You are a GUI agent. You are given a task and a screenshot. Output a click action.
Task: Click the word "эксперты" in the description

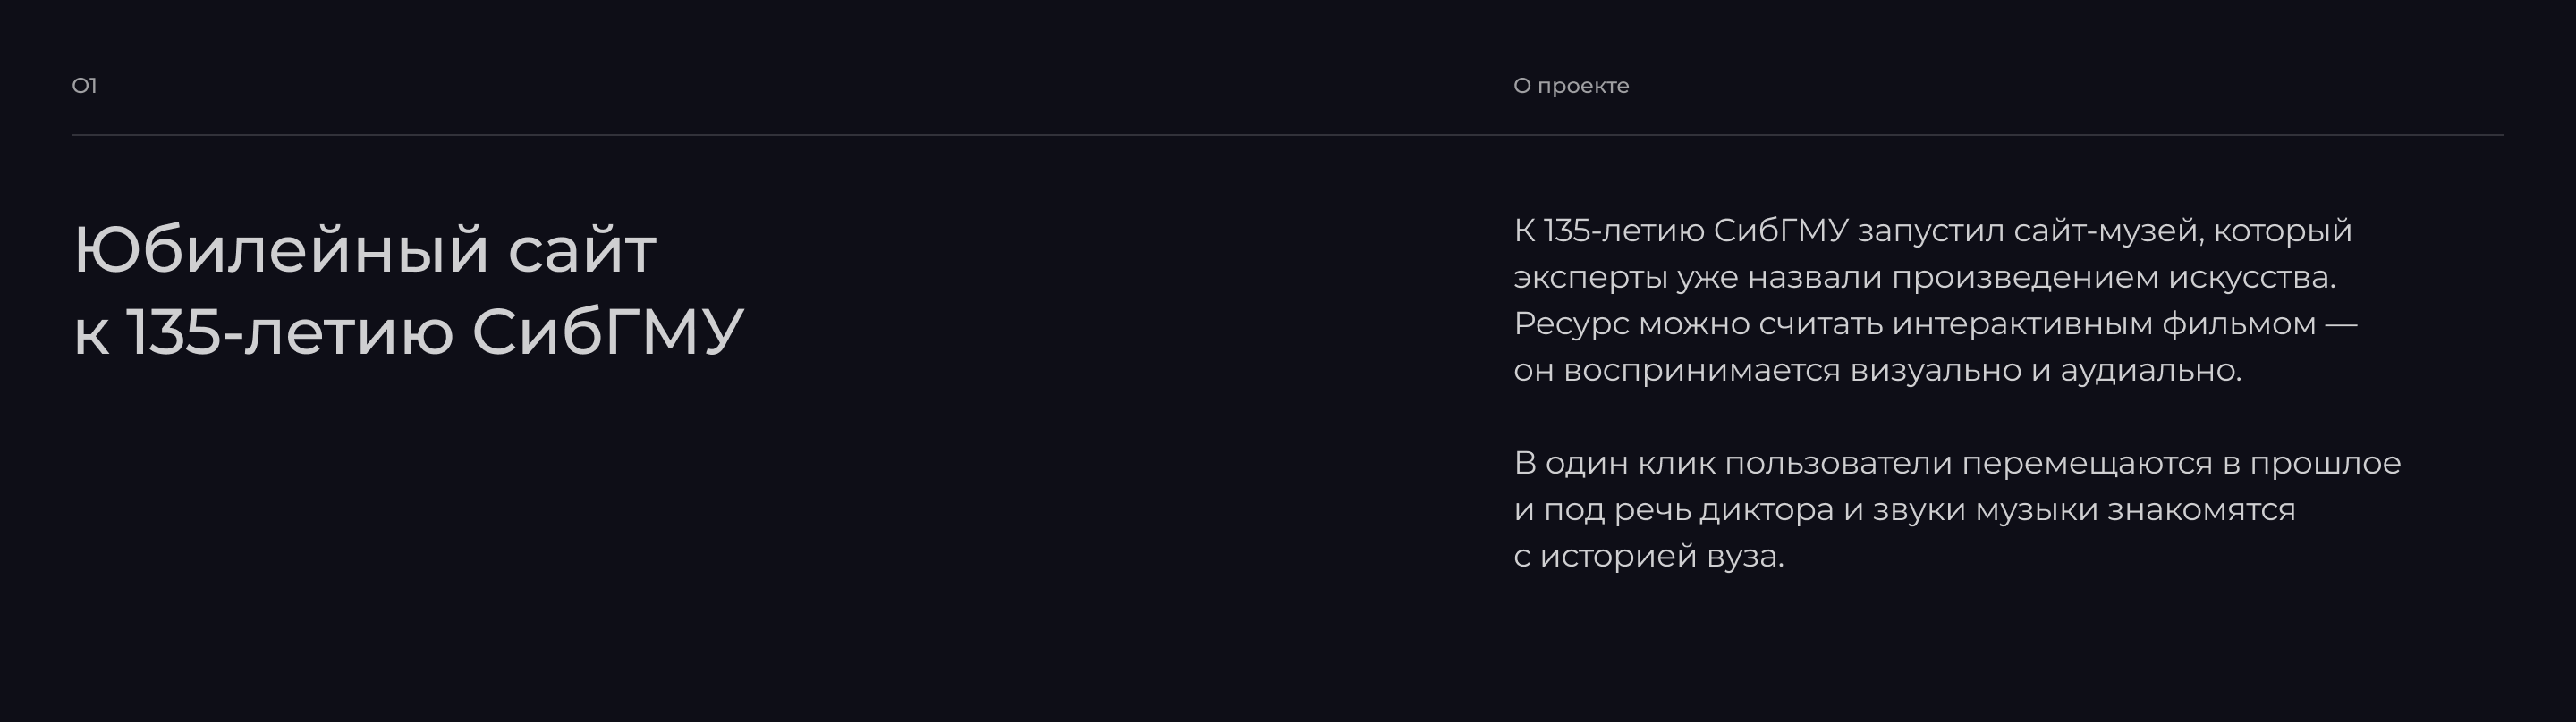1590,279
